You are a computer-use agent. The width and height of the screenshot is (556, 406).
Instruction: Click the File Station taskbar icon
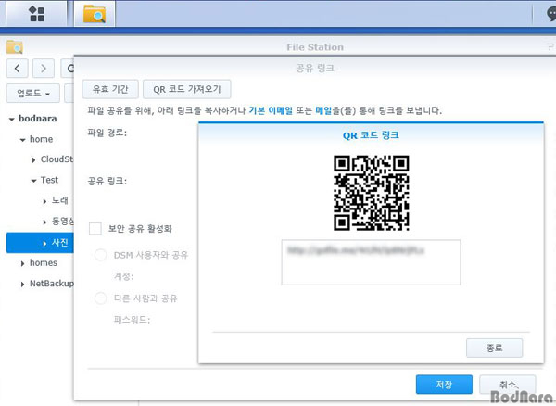pos(95,14)
